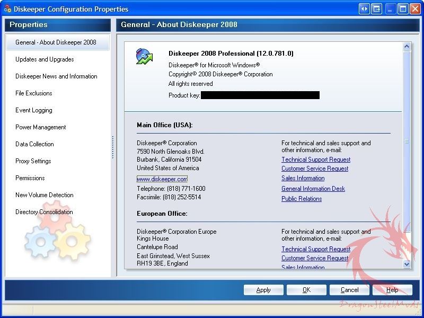Open Directory Consolidation options

click(x=44, y=212)
